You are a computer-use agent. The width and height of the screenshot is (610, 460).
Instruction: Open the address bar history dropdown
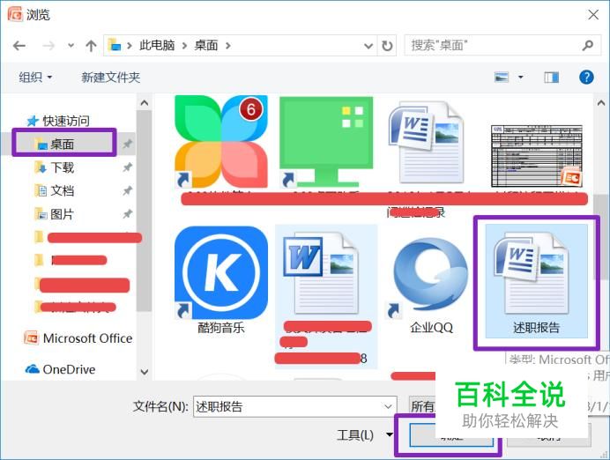(x=368, y=46)
